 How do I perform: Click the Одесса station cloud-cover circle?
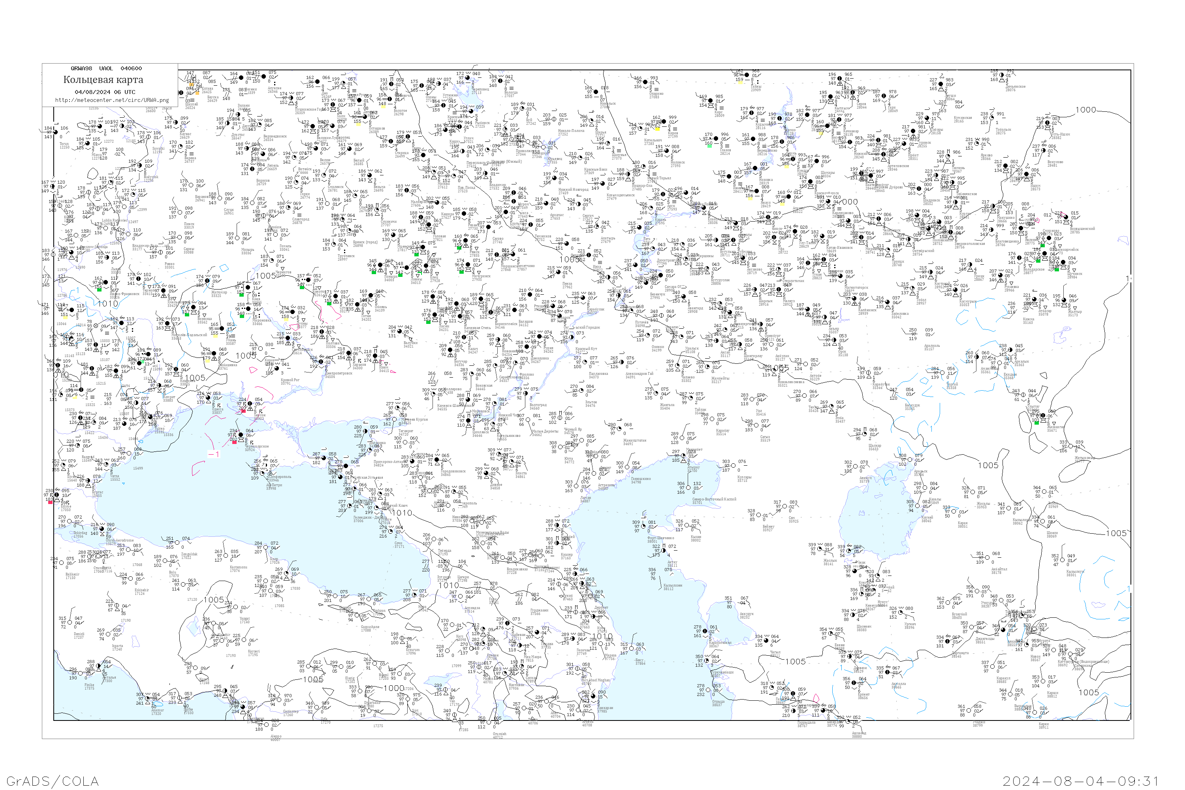[208, 398]
